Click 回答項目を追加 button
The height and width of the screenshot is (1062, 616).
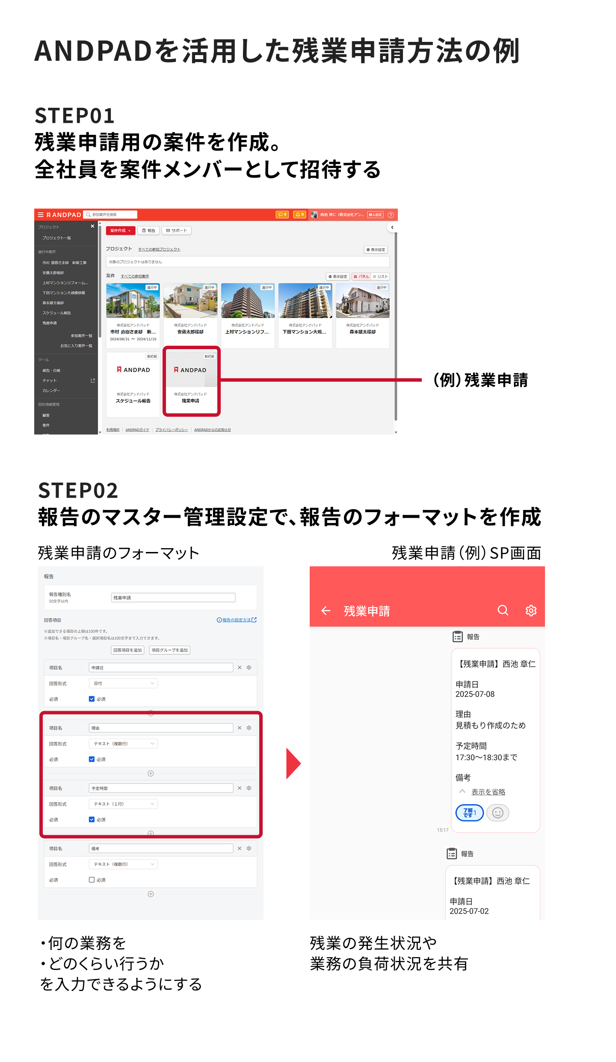click(127, 650)
